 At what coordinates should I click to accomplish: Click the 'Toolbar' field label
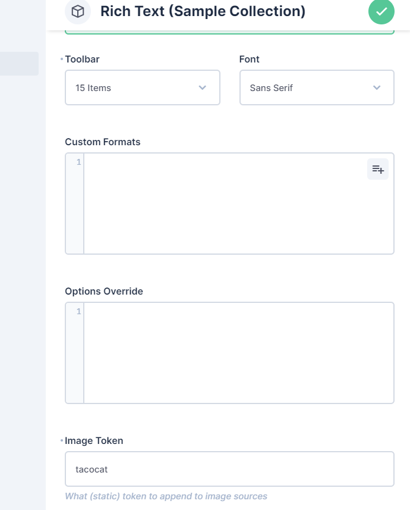tap(82, 60)
